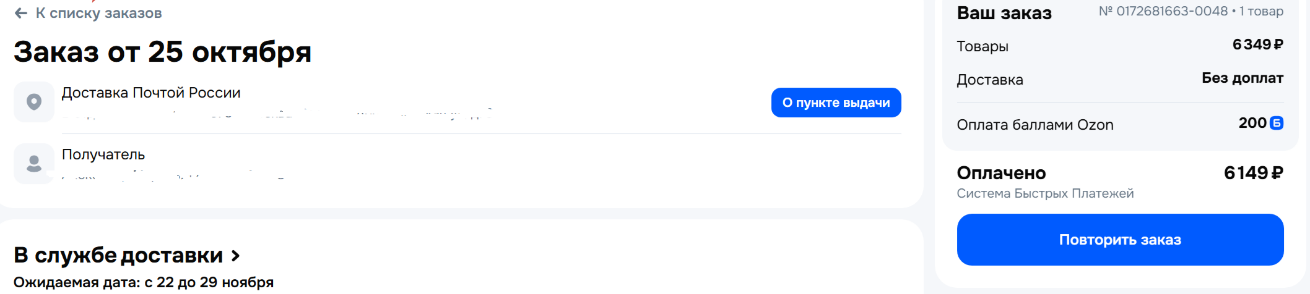This screenshot has height=294, width=1310.
Task: Open the 'В службе доставки' status heading
Action: tap(118, 255)
